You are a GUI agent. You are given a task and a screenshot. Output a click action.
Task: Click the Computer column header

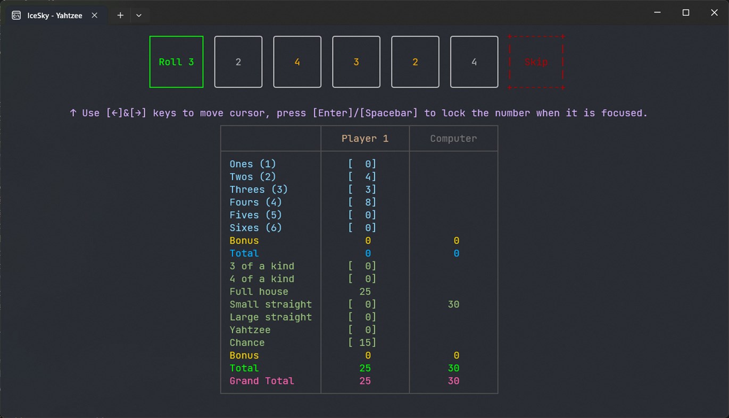pos(453,138)
